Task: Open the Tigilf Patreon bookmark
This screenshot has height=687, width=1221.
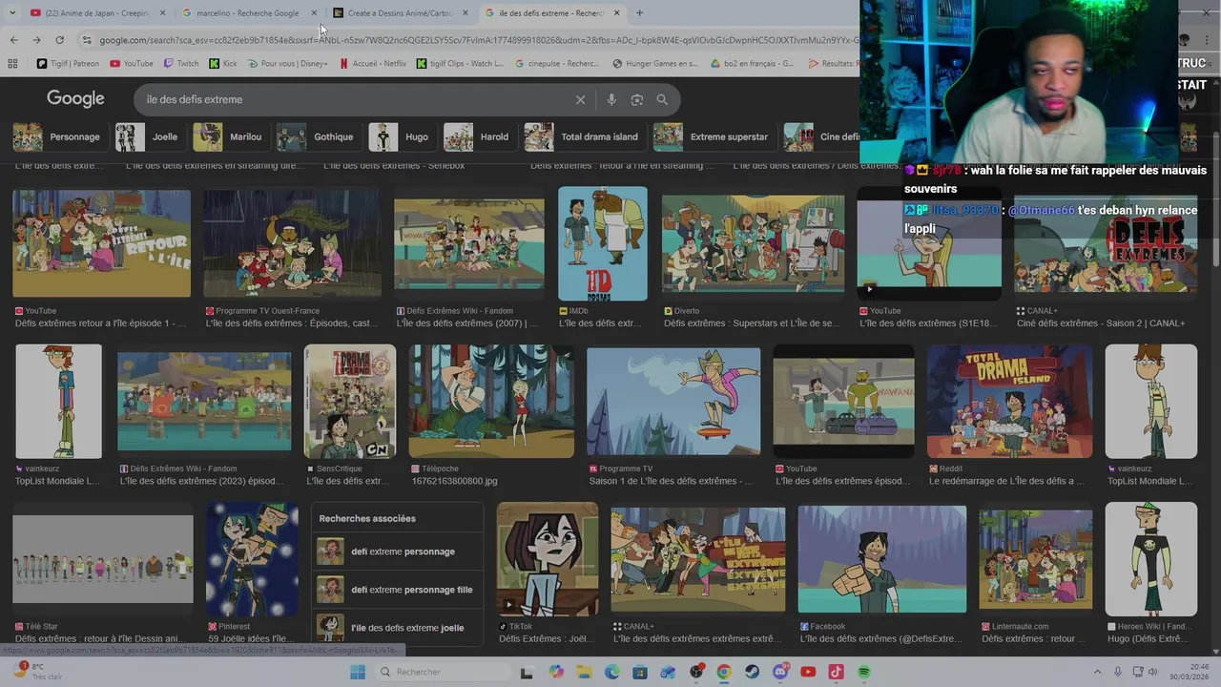Action: (68, 64)
